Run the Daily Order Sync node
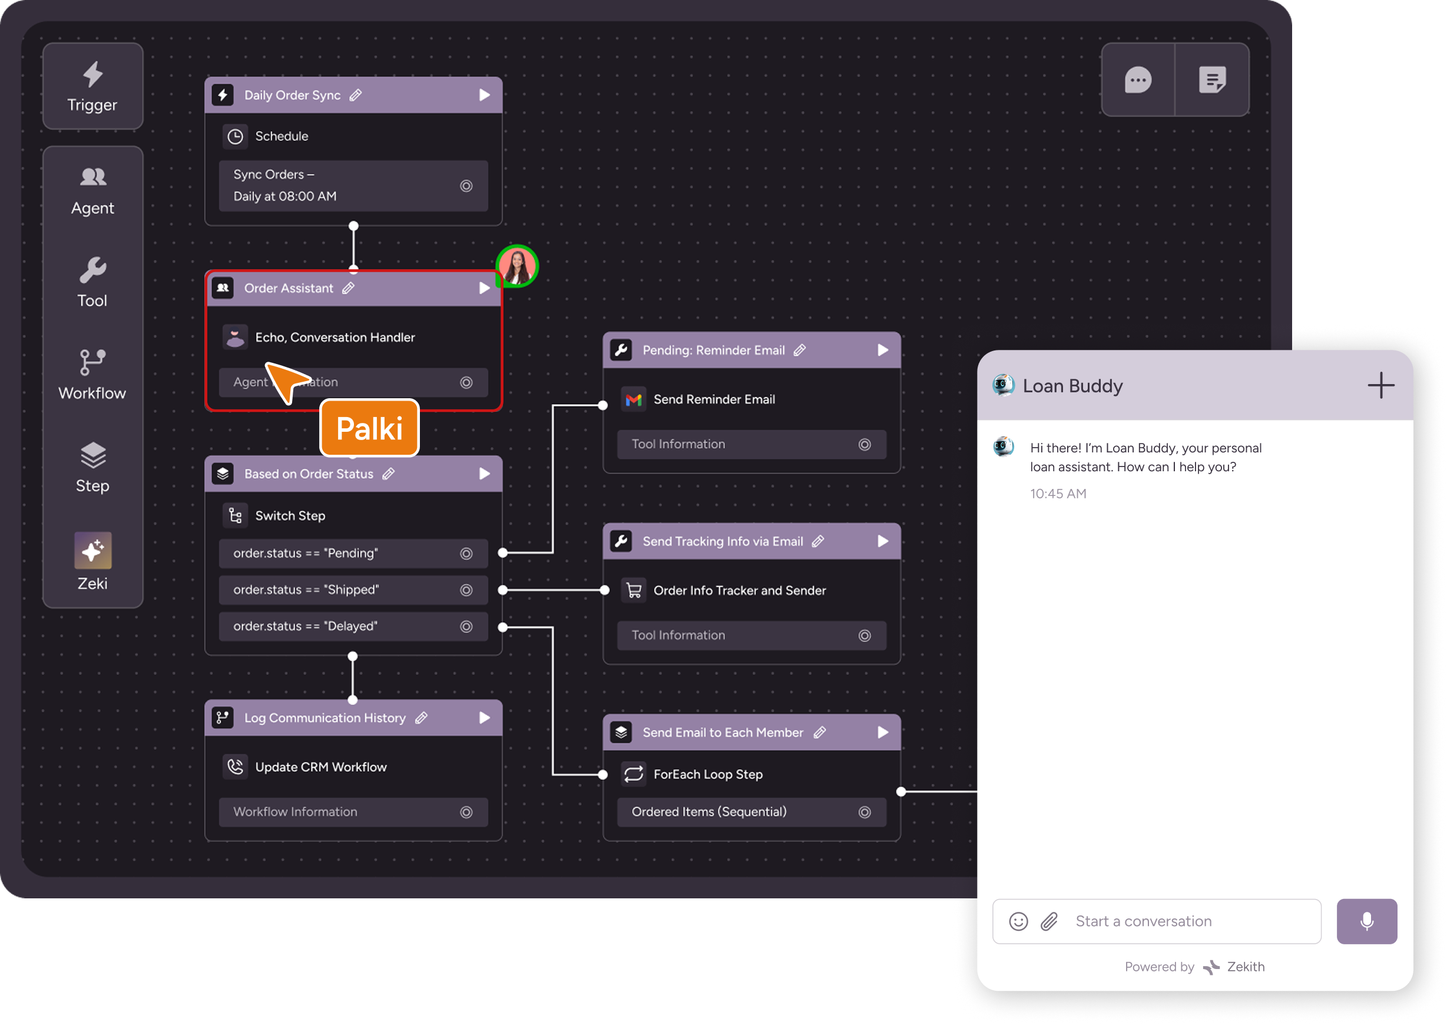The width and height of the screenshot is (1447, 1025). [x=484, y=95]
